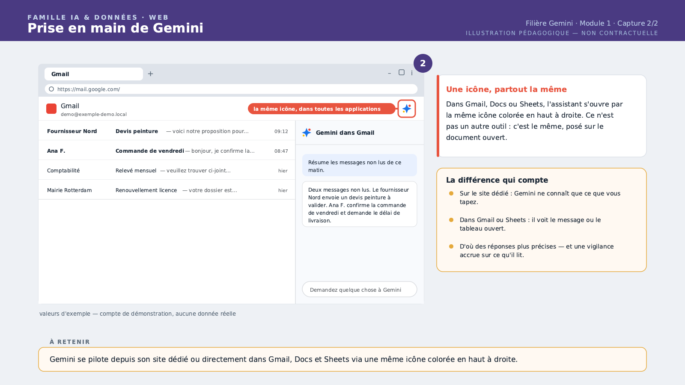Click the 'Demandez quelque chose à Gemini' field
The width and height of the screenshot is (685, 385).
click(x=360, y=289)
